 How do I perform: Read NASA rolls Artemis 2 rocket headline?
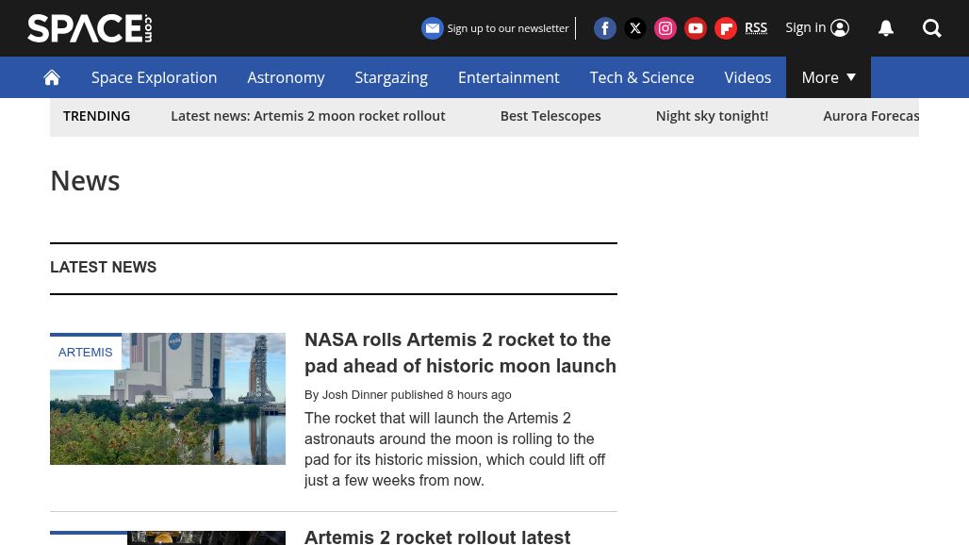(460, 353)
